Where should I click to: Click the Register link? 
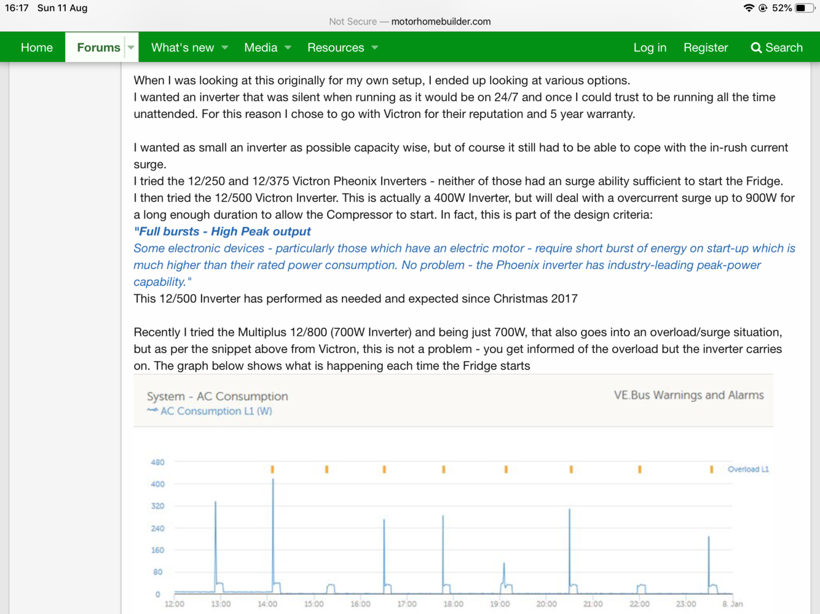point(706,47)
